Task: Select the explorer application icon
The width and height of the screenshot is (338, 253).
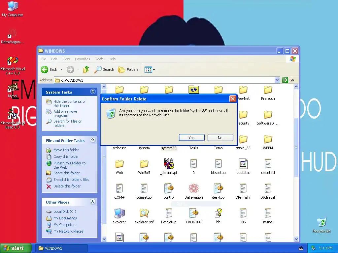Action: pos(119,213)
